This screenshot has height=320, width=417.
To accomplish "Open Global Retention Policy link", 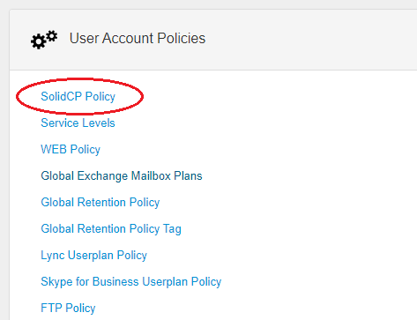I will pyautogui.click(x=101, y=203).
